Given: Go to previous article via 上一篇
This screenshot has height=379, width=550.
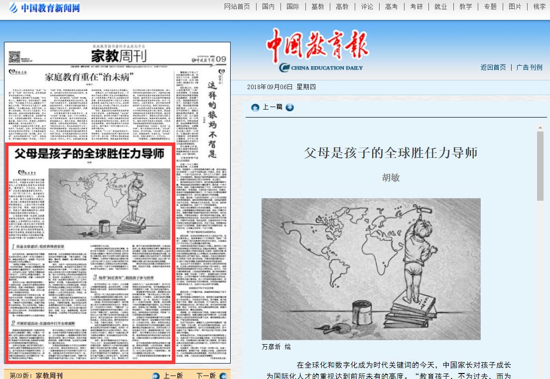Looking at the screenshot, I should tap(273, 107).
